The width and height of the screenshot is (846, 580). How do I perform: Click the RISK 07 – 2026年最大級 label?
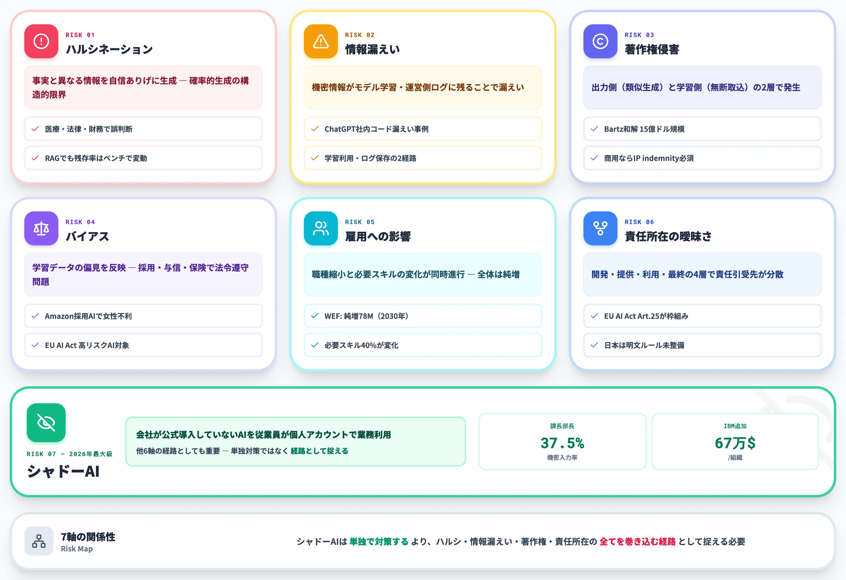[x=70, y=454]
